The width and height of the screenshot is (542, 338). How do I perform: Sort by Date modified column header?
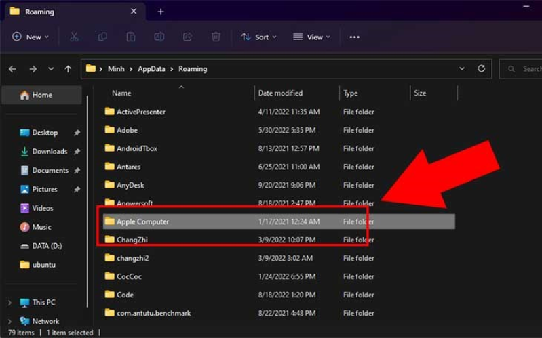pos(280,93)
